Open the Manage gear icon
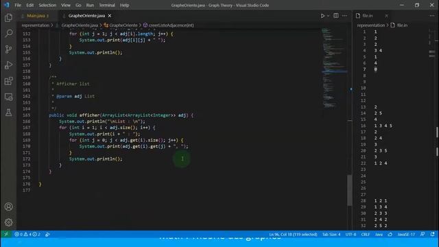439x247 pixels. [x=8, y=222]
